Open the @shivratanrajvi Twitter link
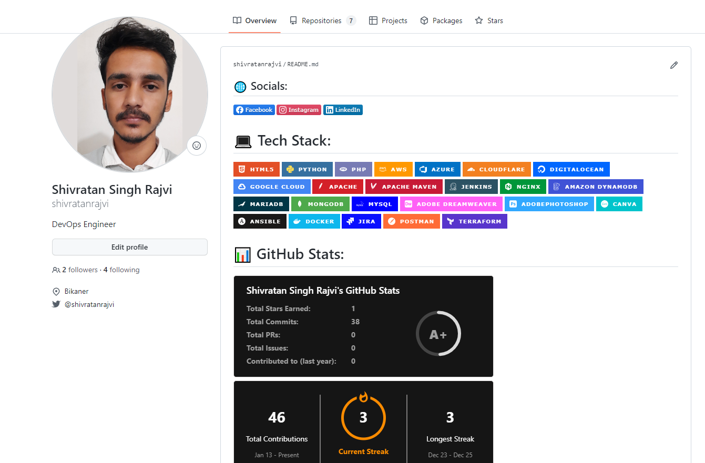 click(x=89, y=304)
